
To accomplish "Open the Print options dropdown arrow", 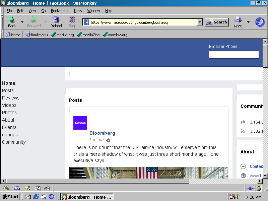I will (248, 22).
